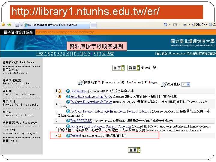Image resolution: width=216 pixels, height=162 pixels.
Task: Click the globe icon next to Periodicals archive online
Action: [x=68, y=96]
